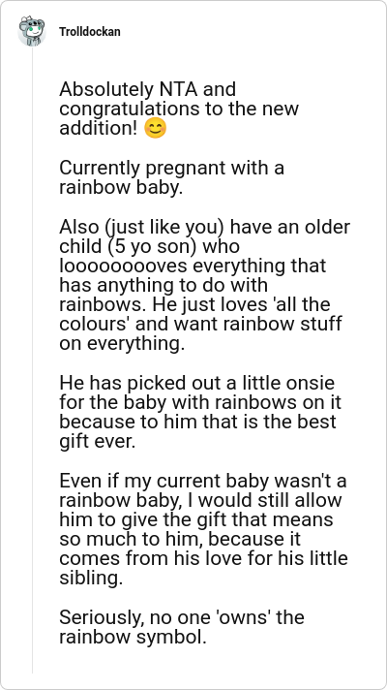Click the word "addition!" before the emoji

pyautogui.click(x=99, y=129)
